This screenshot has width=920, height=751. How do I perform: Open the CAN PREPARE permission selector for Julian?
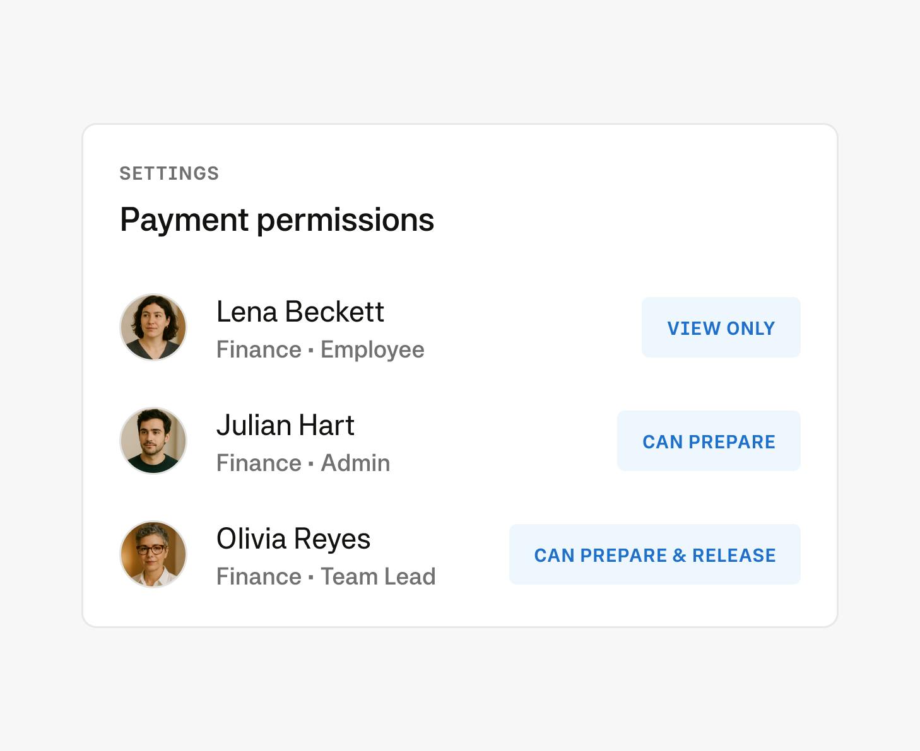pos(708,441)
